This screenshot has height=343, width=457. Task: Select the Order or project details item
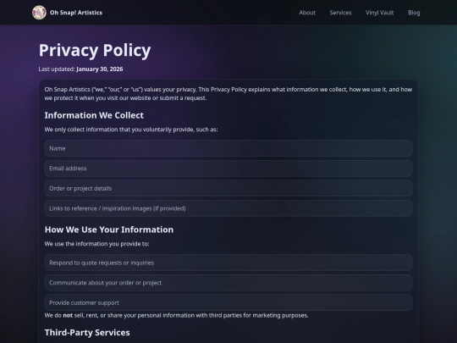(x=228, y=188)
